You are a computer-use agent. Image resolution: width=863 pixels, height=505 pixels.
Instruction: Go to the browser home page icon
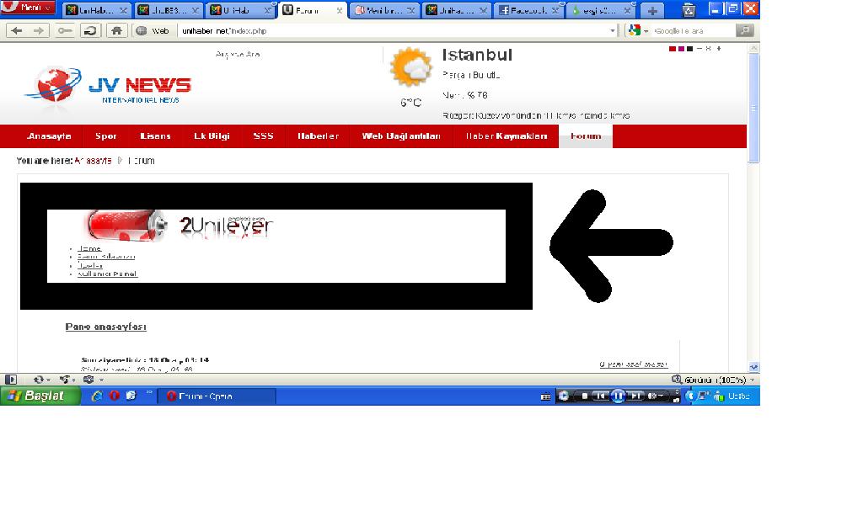click(x=116, y=31)
